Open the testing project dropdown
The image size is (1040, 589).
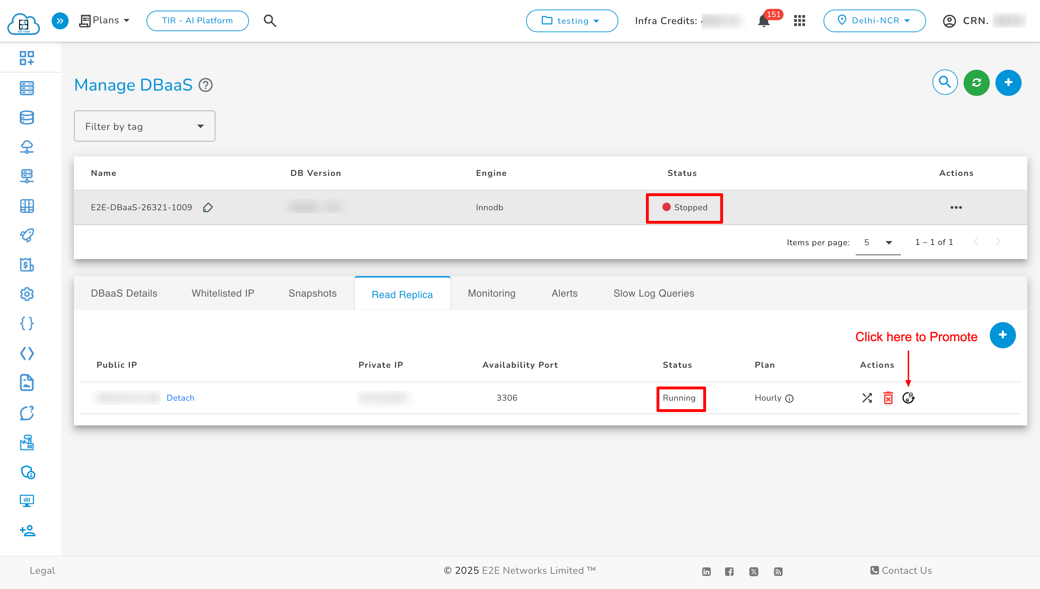click(x=572, y=21)
